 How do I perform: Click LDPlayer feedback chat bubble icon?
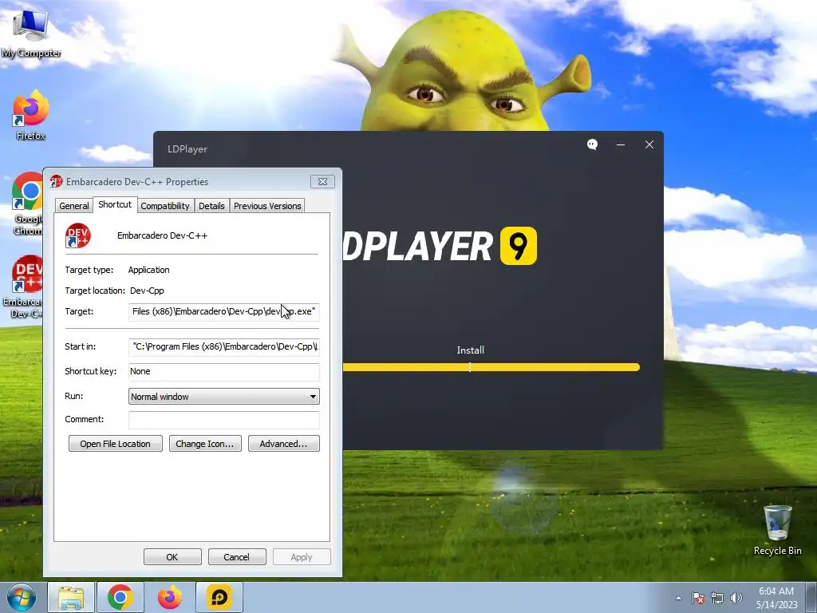593,144
